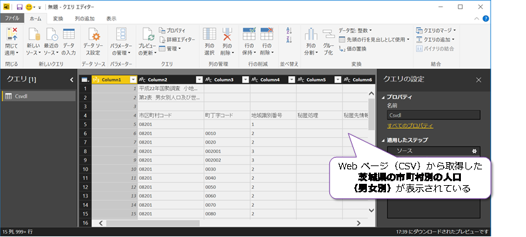This screenshot has width=526, height=237.
Task: Open the すべてのプロパティ link
Action: pos(410,126)
